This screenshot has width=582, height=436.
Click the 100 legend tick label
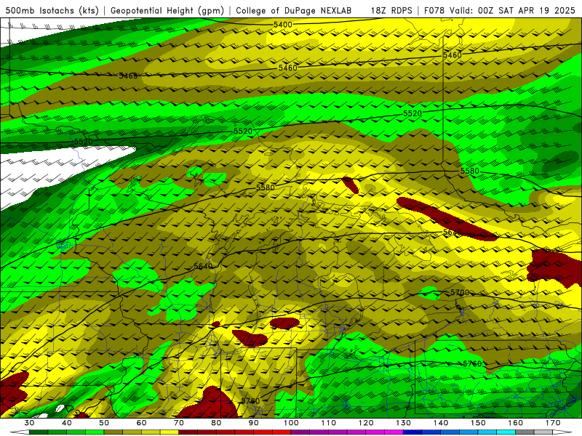[291, 423]
